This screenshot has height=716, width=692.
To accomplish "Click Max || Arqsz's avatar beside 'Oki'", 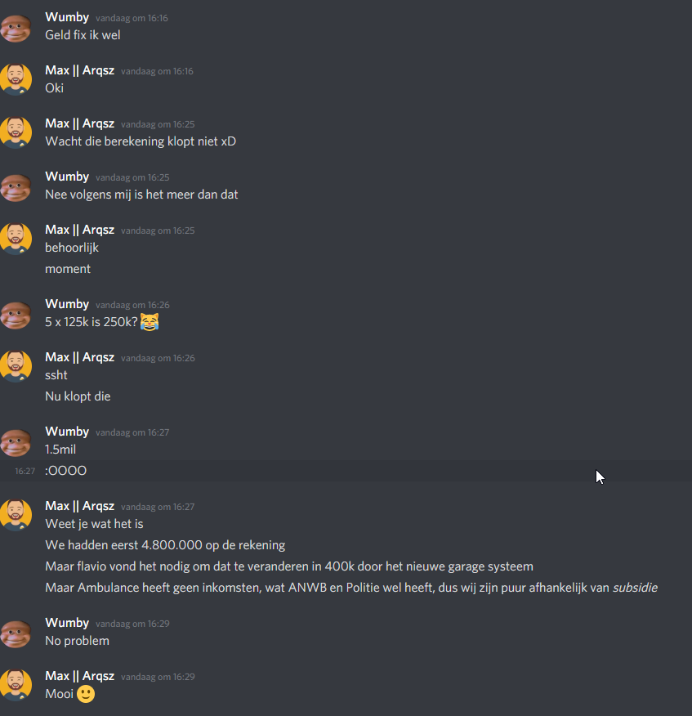I will pos(16,79).
